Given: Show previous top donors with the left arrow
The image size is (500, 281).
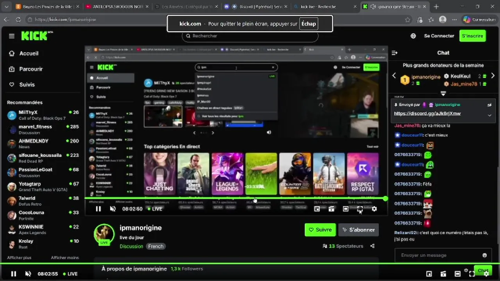Looking at the screenshot, I should (394, 76).
